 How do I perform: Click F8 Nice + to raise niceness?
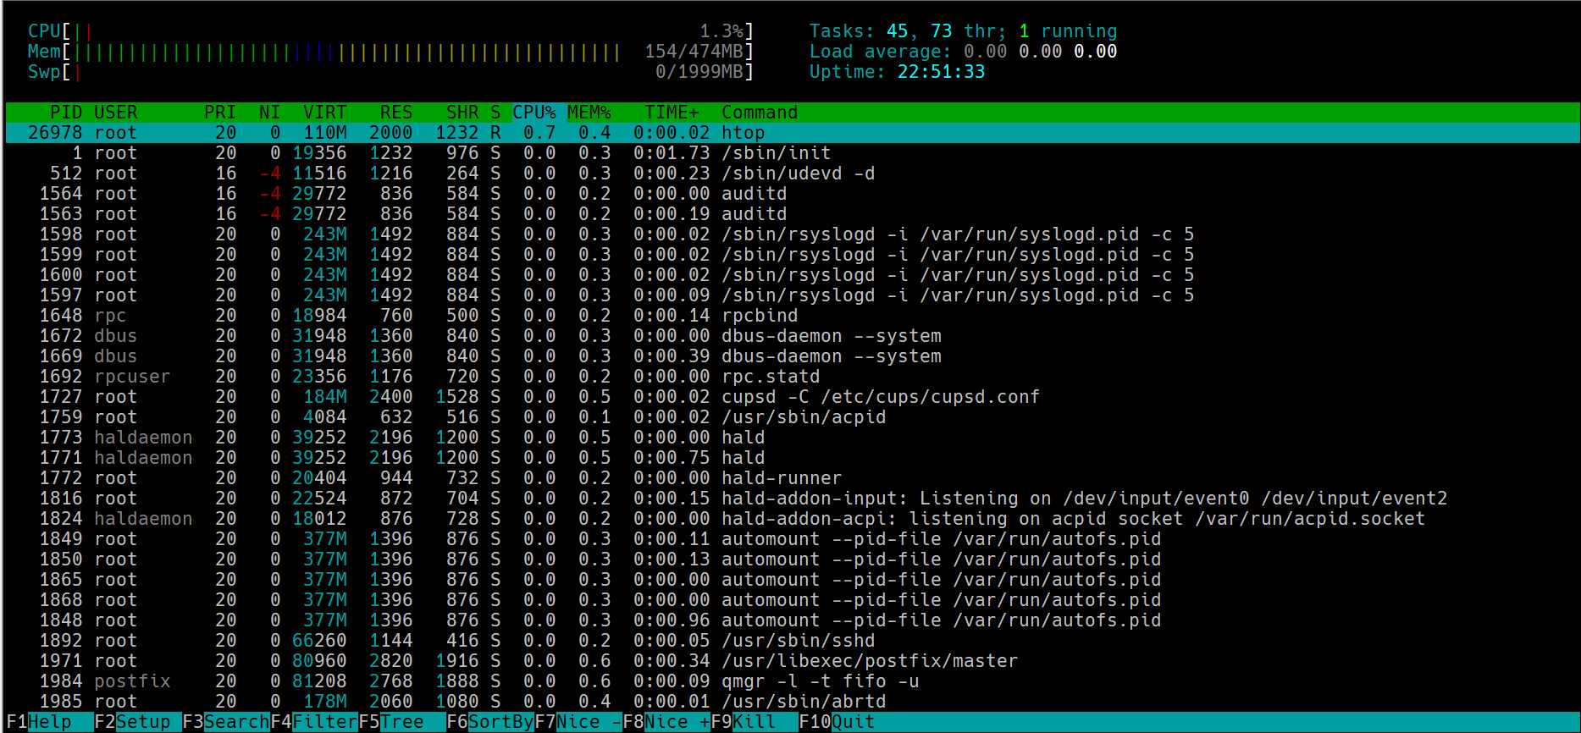[666, 722]
